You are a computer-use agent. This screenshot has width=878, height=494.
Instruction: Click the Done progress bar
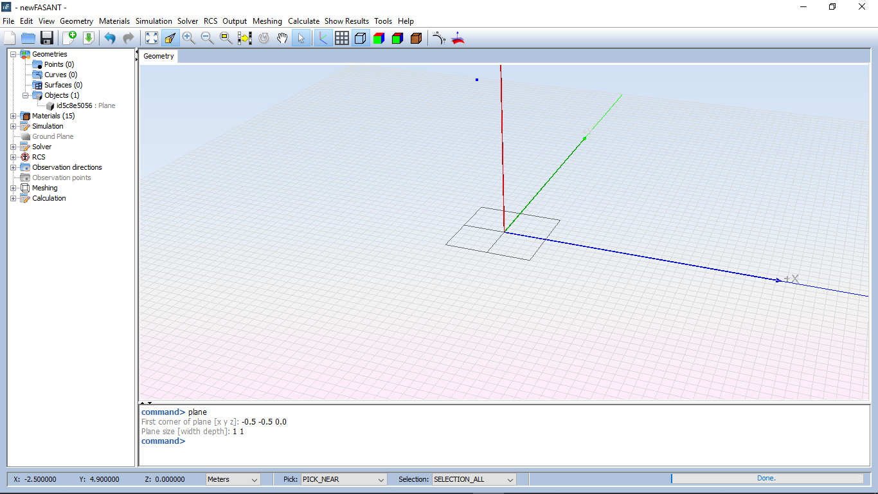pyautogui.click(x=766, y=479)
